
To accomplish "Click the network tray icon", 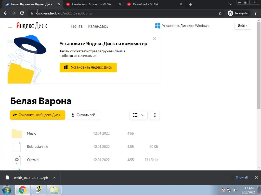I will point(229,190).
